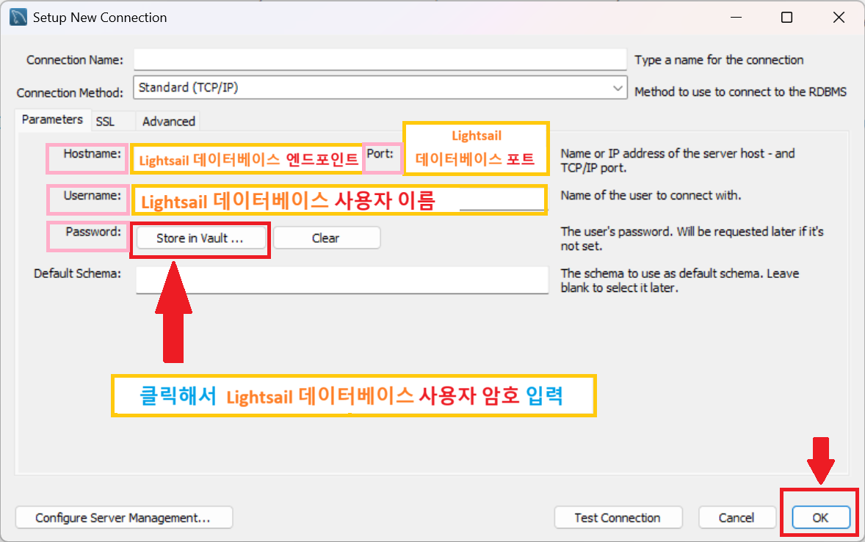Cancel the new connection setup

(736, 518)
